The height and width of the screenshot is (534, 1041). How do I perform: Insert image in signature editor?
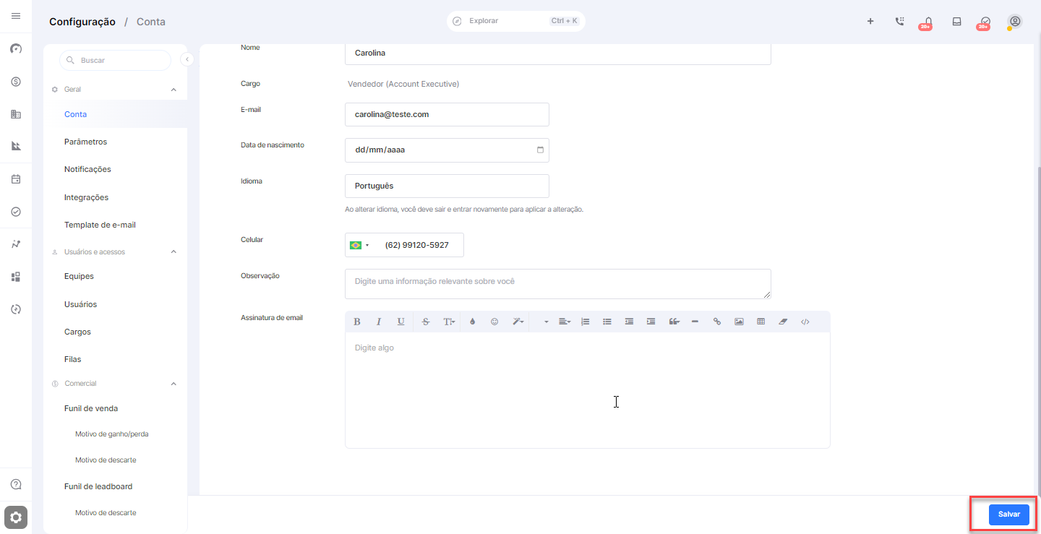[x=739, y=322]
